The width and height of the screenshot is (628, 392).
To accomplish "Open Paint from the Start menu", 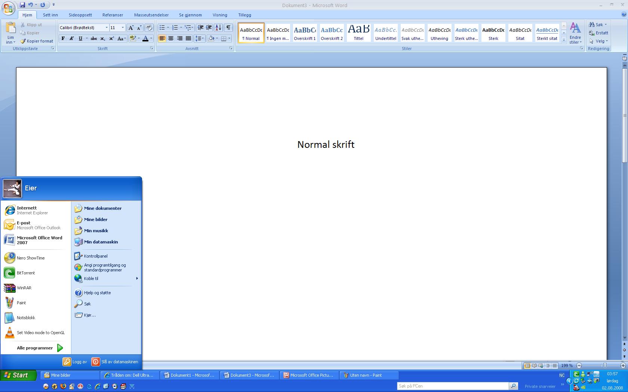I will [x=36, y=303].
